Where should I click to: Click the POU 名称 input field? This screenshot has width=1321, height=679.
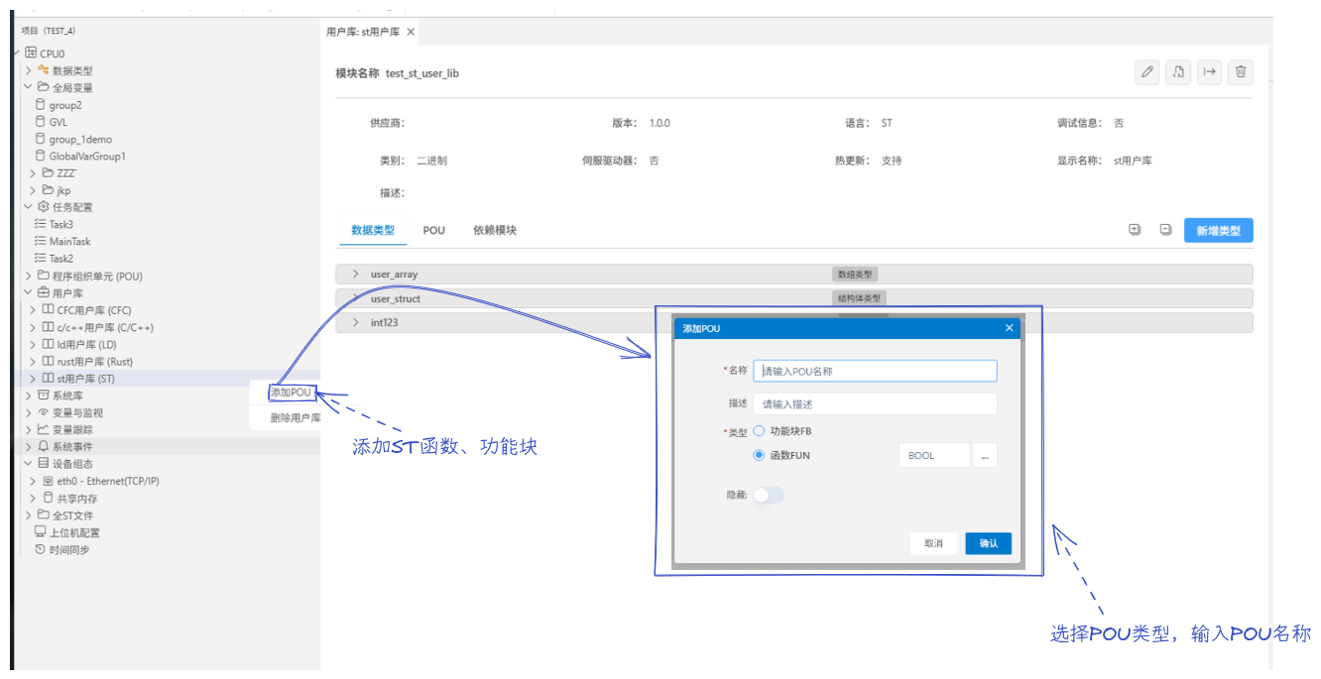[x=875, y=371]
